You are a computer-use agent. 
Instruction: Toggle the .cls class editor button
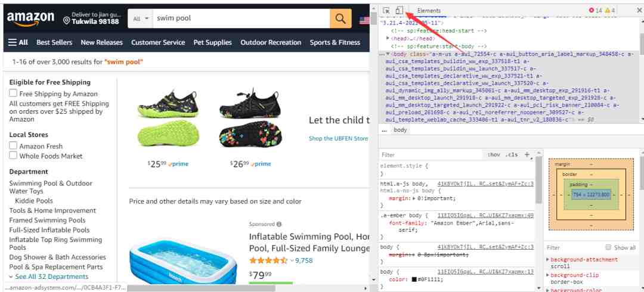(x=512, y=155)
